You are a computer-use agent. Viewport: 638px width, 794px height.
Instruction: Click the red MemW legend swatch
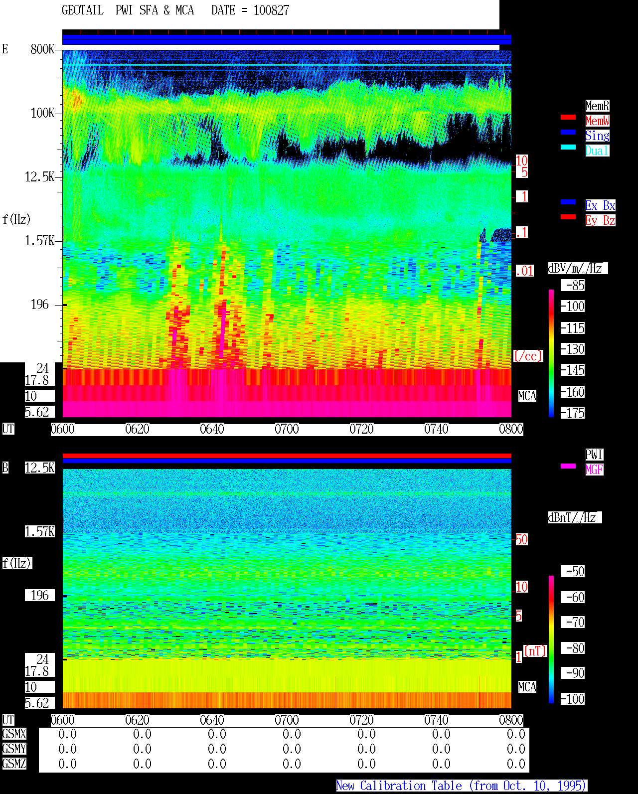[x=568, y=117]
